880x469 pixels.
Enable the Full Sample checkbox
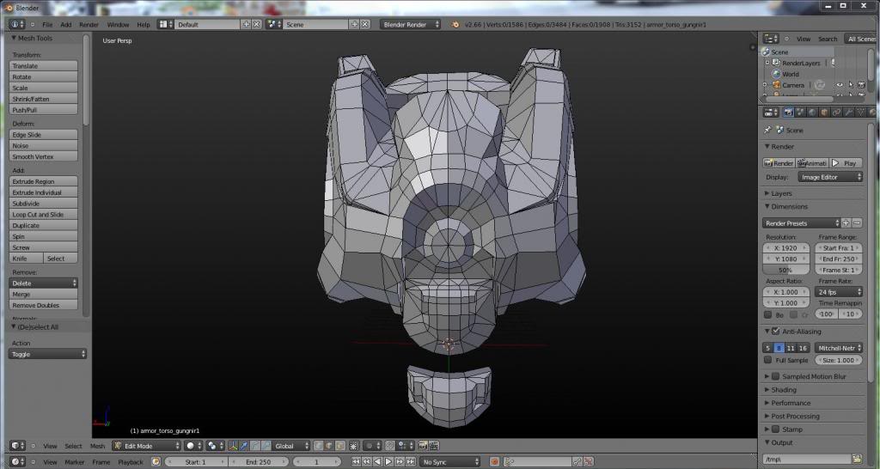(x=767, y=360)
